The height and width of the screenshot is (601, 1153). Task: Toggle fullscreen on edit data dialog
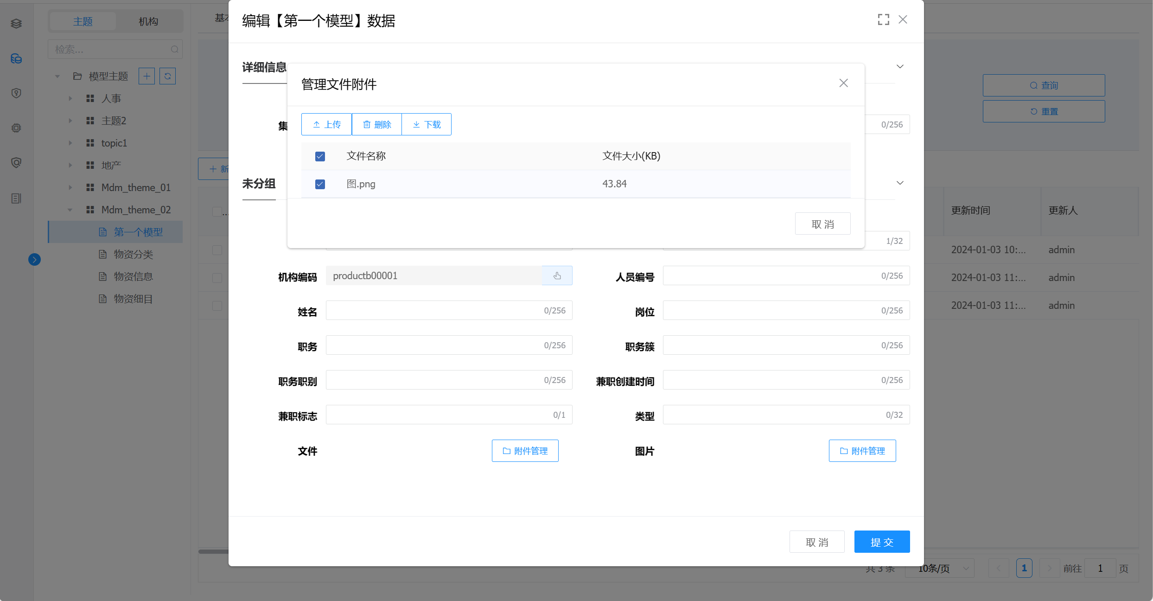point(884,19)
